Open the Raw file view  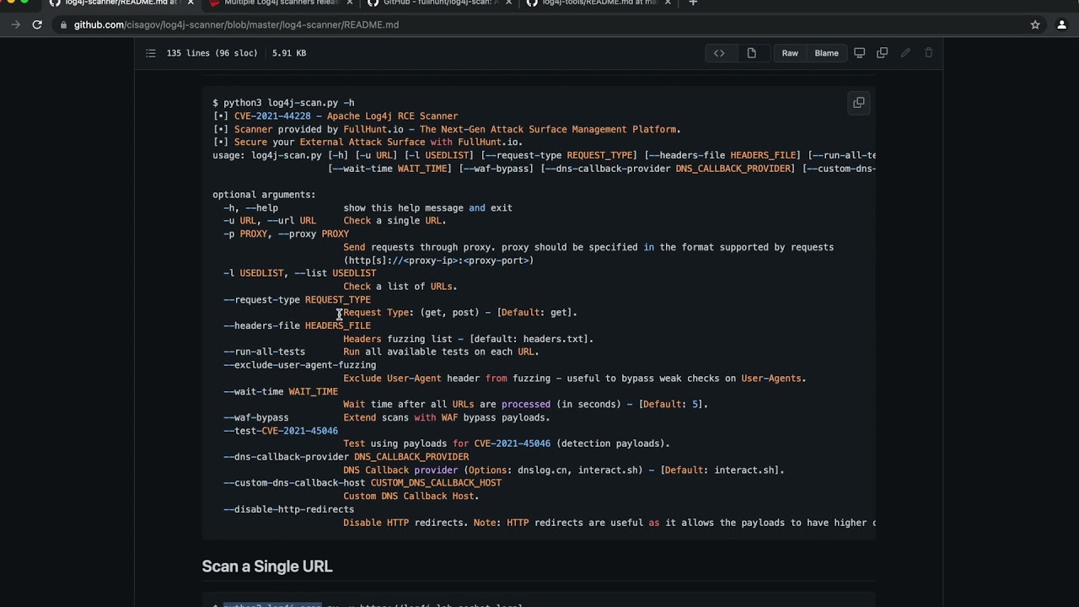[x=790, y=53]
